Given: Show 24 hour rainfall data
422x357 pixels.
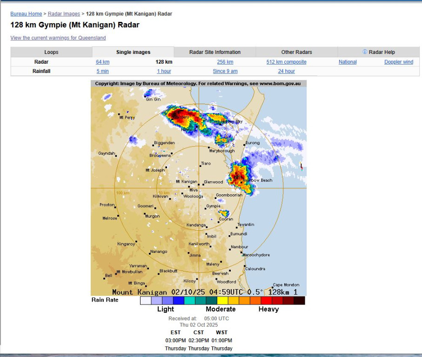Looking at the screenshot, I should point(286,71).
